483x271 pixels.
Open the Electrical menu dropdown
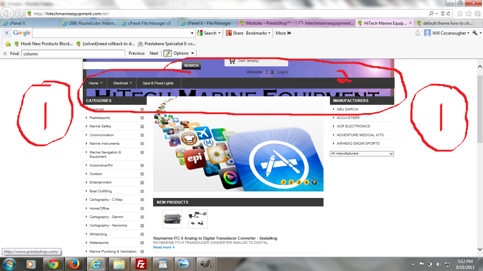(131, 83)
